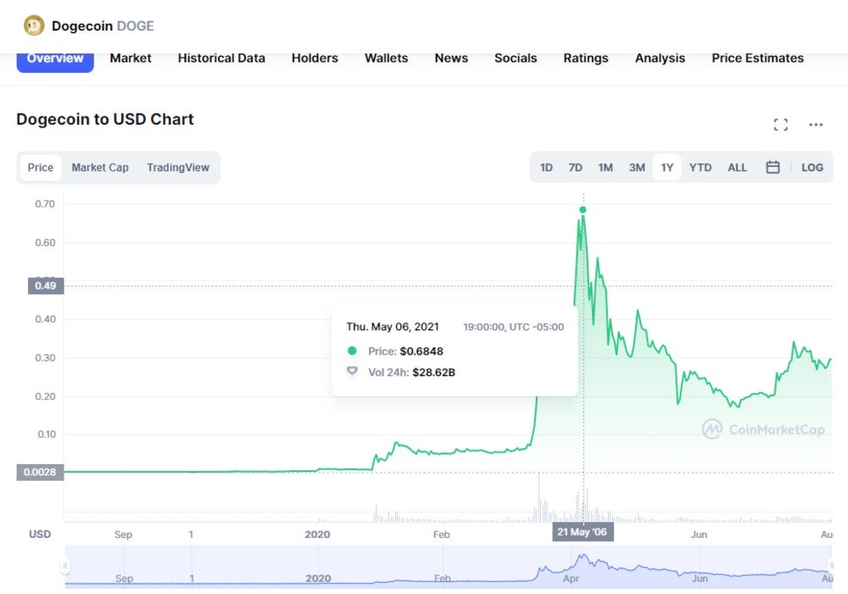Click the 0.49 price axis label
This screenshot has height=594, width=848.
pyautogui.click(x=46, y=286)
